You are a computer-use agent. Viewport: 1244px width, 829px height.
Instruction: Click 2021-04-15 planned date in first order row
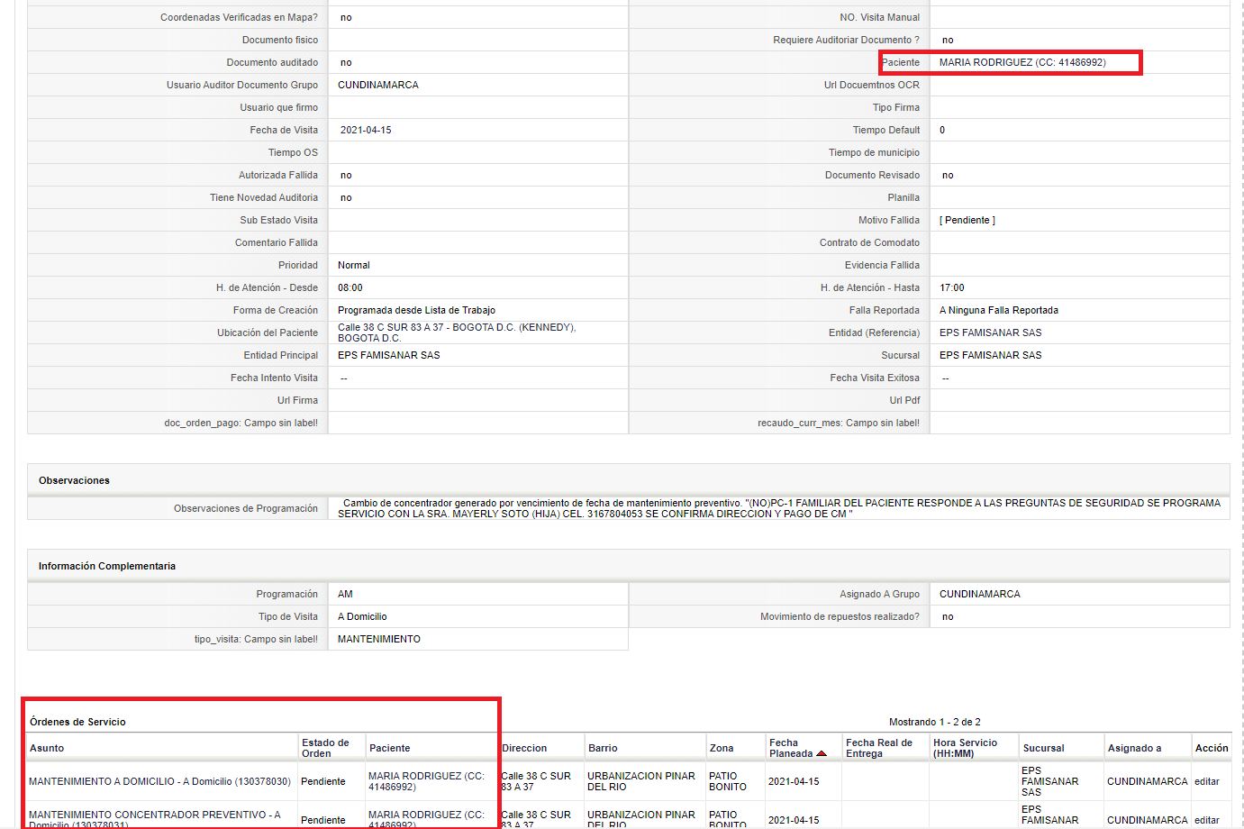[x=794, y=781]
